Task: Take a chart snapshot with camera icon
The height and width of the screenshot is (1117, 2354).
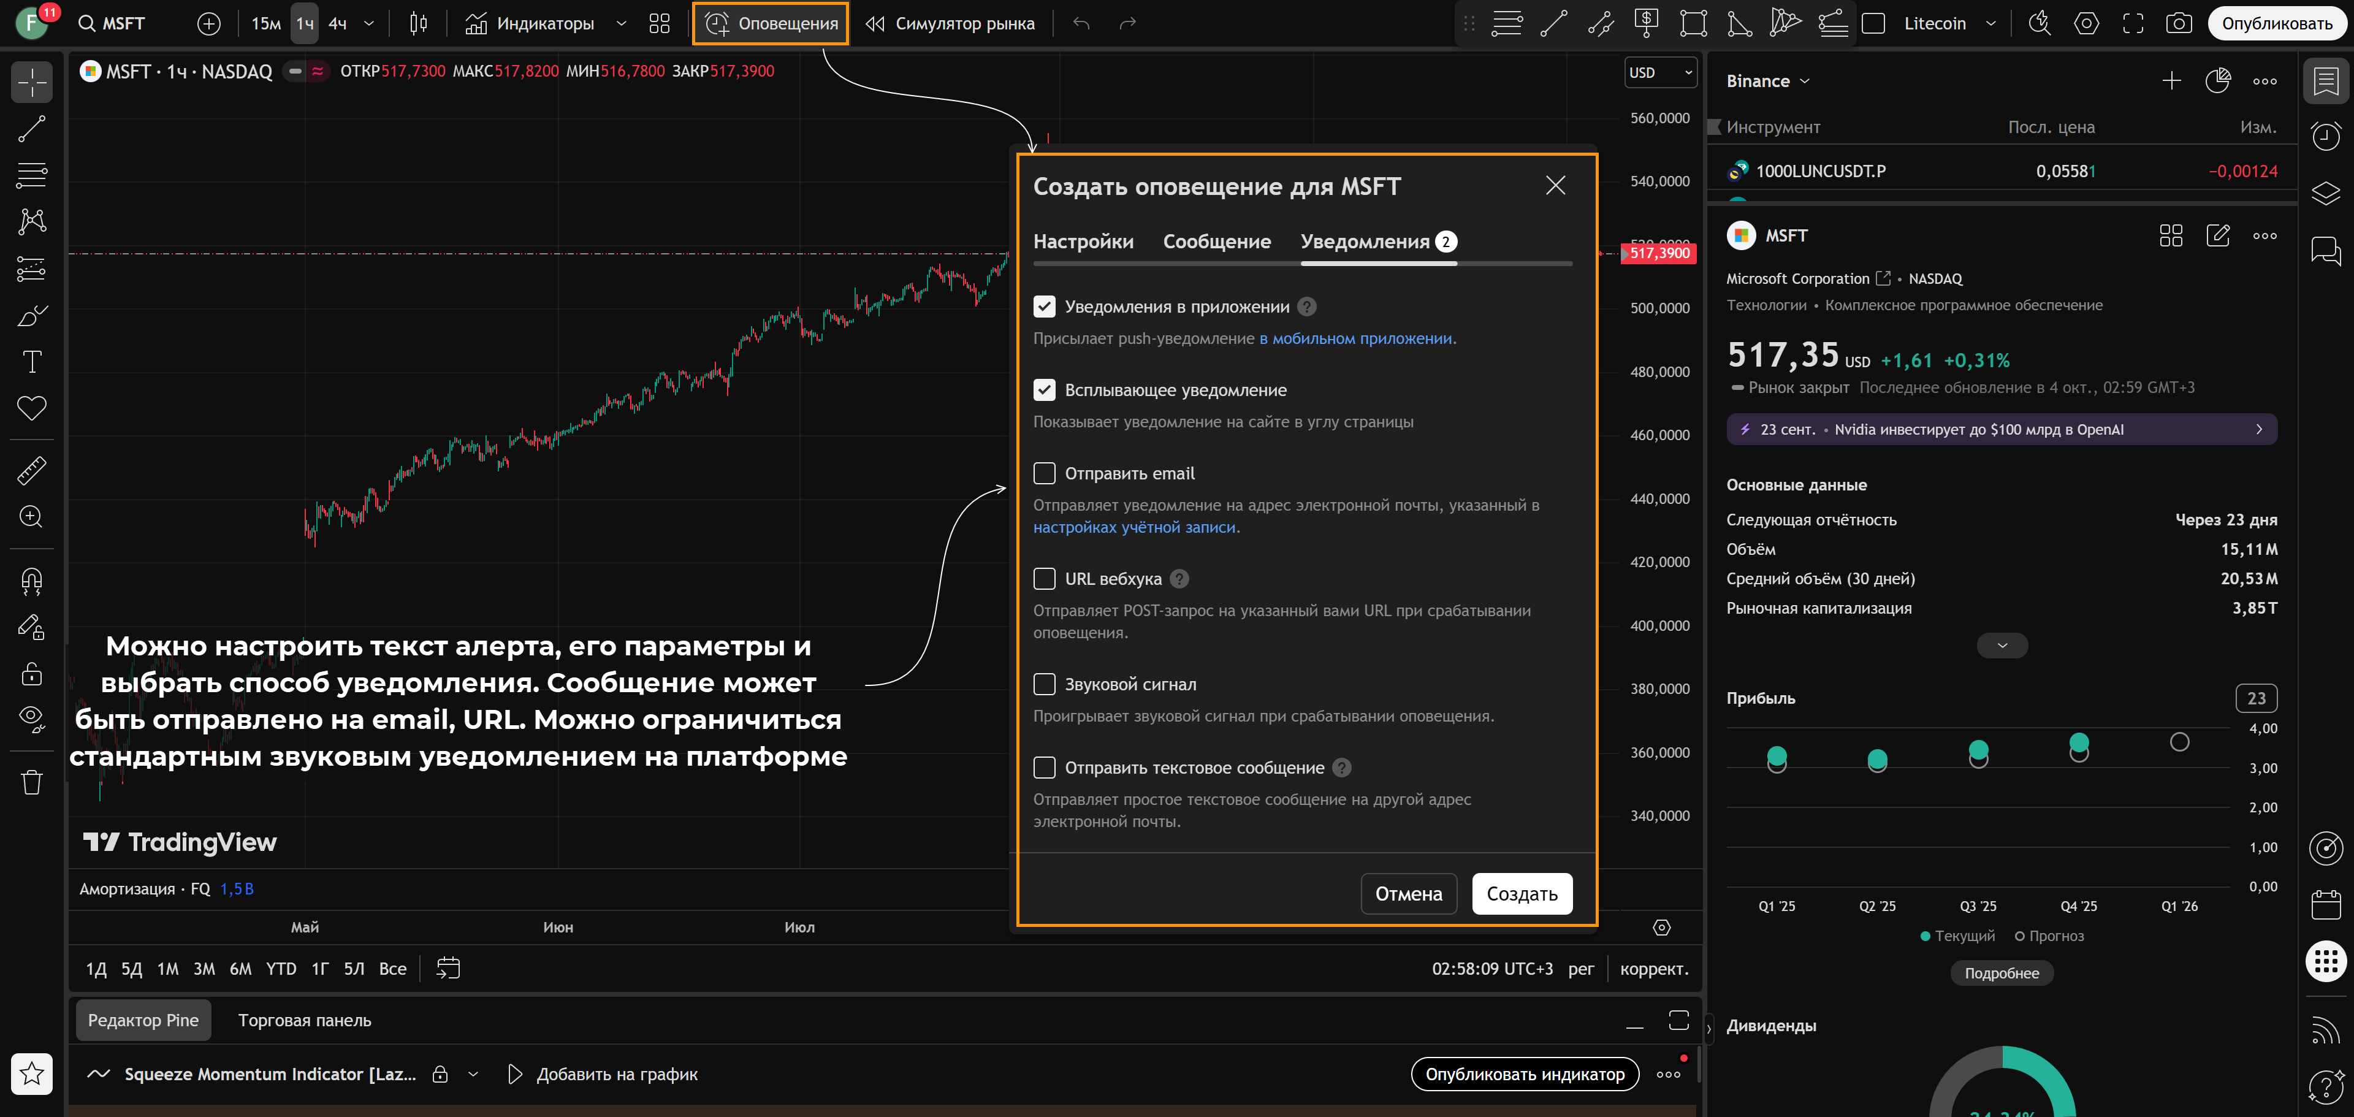Action: 2179,24
